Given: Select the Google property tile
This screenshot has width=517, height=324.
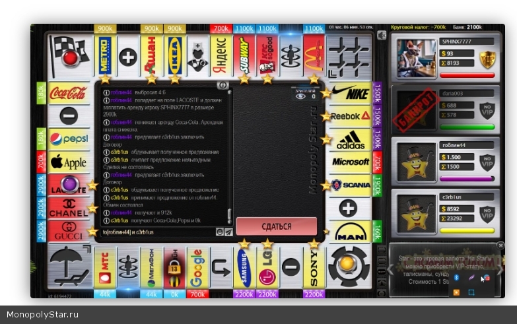Looking at the screenshot, I should pyautogui.click(x=197, y=268).
